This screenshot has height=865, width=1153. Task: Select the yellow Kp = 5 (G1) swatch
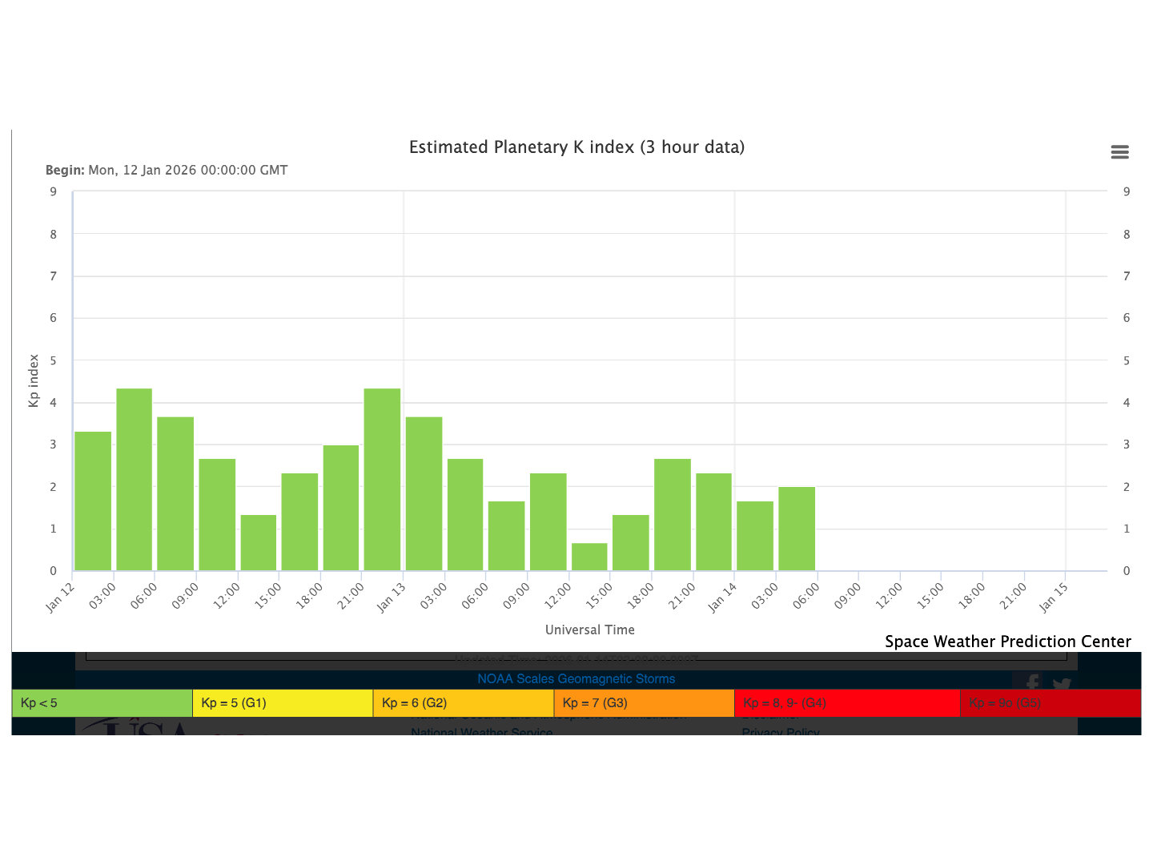(283, 703)
